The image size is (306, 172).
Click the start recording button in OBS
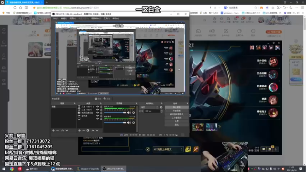[177, 111]
